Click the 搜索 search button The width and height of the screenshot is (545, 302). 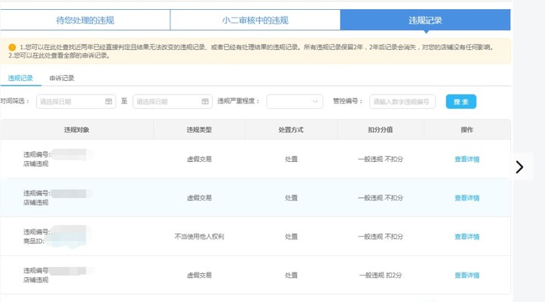click(461, 101)
